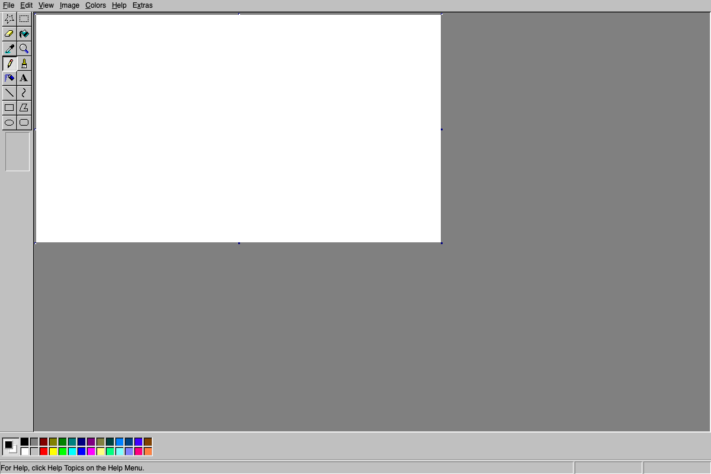The width and height of the screenshot is (711, 474).
Task: Choose the Brush tool
Action: [24, 63]
